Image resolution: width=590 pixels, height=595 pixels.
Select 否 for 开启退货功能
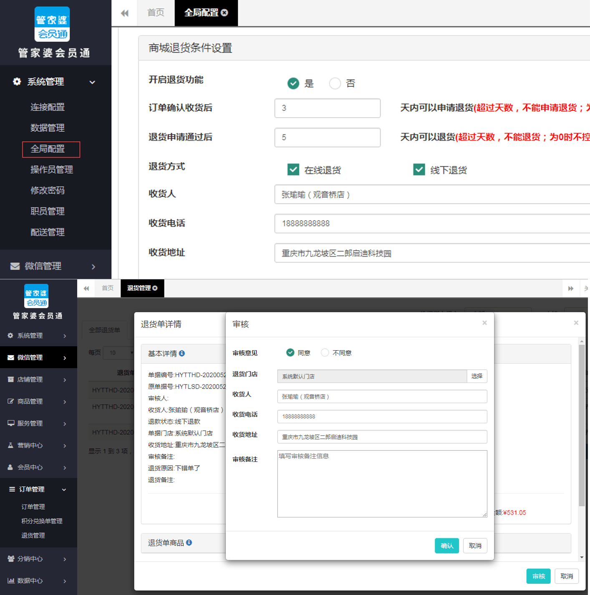click(x=335, y=83)
